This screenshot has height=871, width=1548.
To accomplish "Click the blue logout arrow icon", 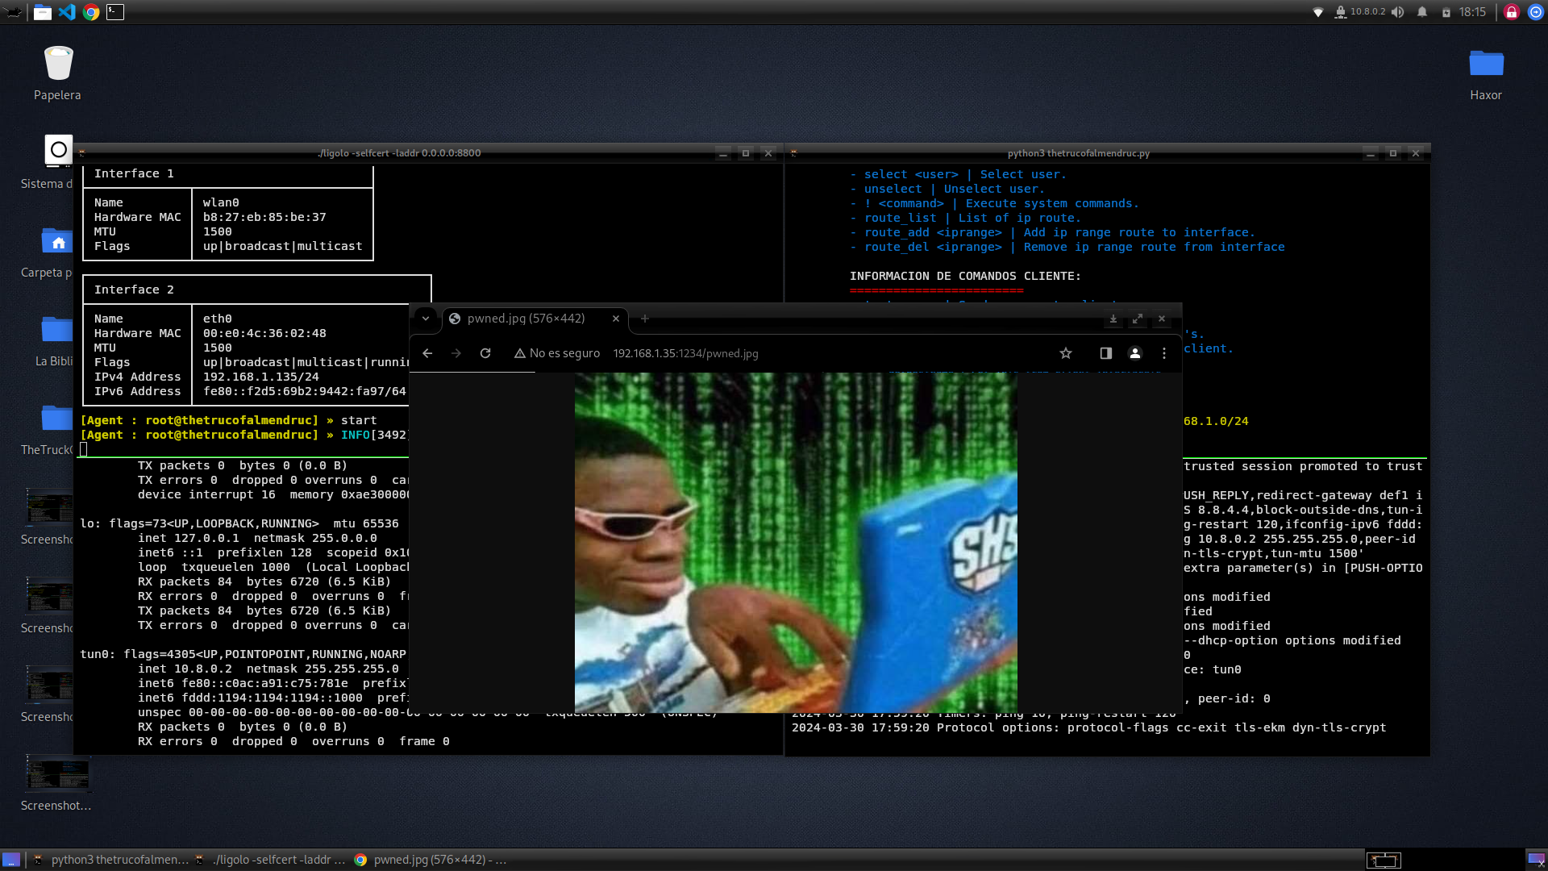I will pos(1536,12).
